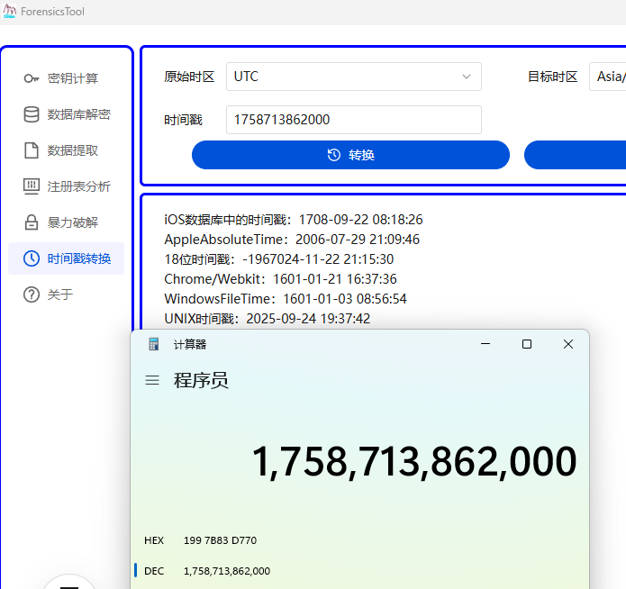This screenshot has width=626, height=589.
Task: Click the chevron arrow of UTC dropdown
Action: pyautogui.click(x=467, y=77)
